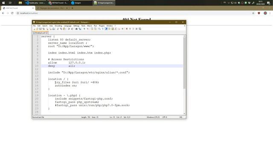Print the document with the printer icon
The width and height of the screenshot is (273, 154).
(53, 29)
